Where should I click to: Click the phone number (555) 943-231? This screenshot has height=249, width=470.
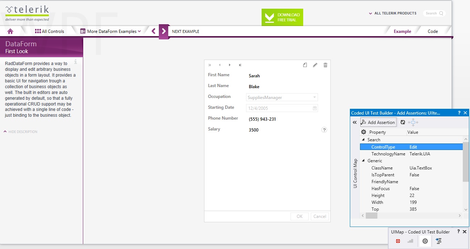point(262,119)
